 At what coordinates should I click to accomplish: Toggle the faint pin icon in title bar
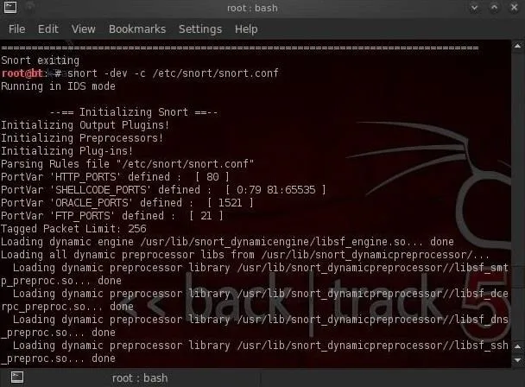click(x=30, y=8)
